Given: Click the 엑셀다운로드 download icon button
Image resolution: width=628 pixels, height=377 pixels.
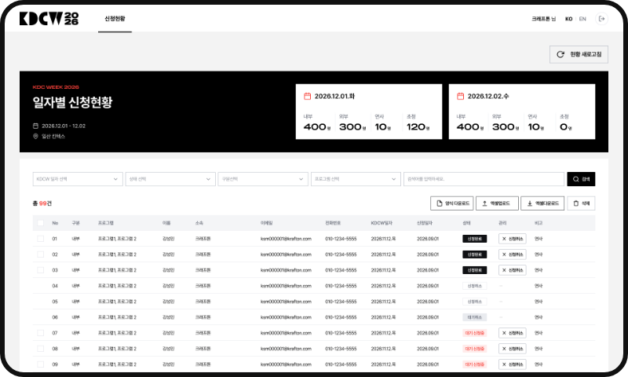Looking at the screenshot, I should [x=542, y=203].
